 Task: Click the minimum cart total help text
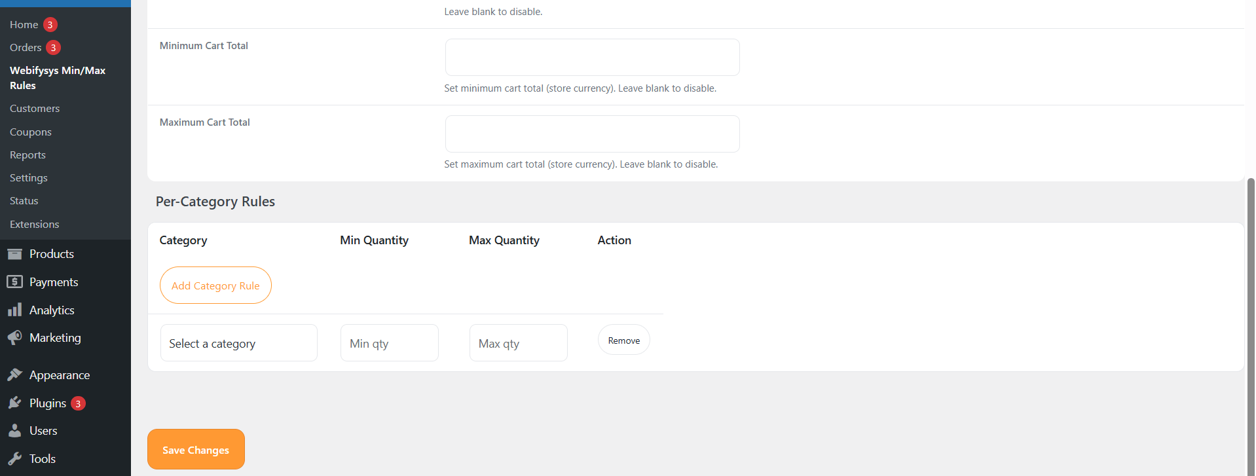pos(580,88)
